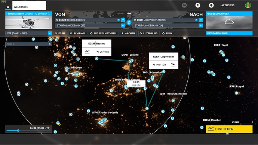This screenshot has height=145, width=258.
Task: Click the friends group icon
Action: tap(184, 5)
